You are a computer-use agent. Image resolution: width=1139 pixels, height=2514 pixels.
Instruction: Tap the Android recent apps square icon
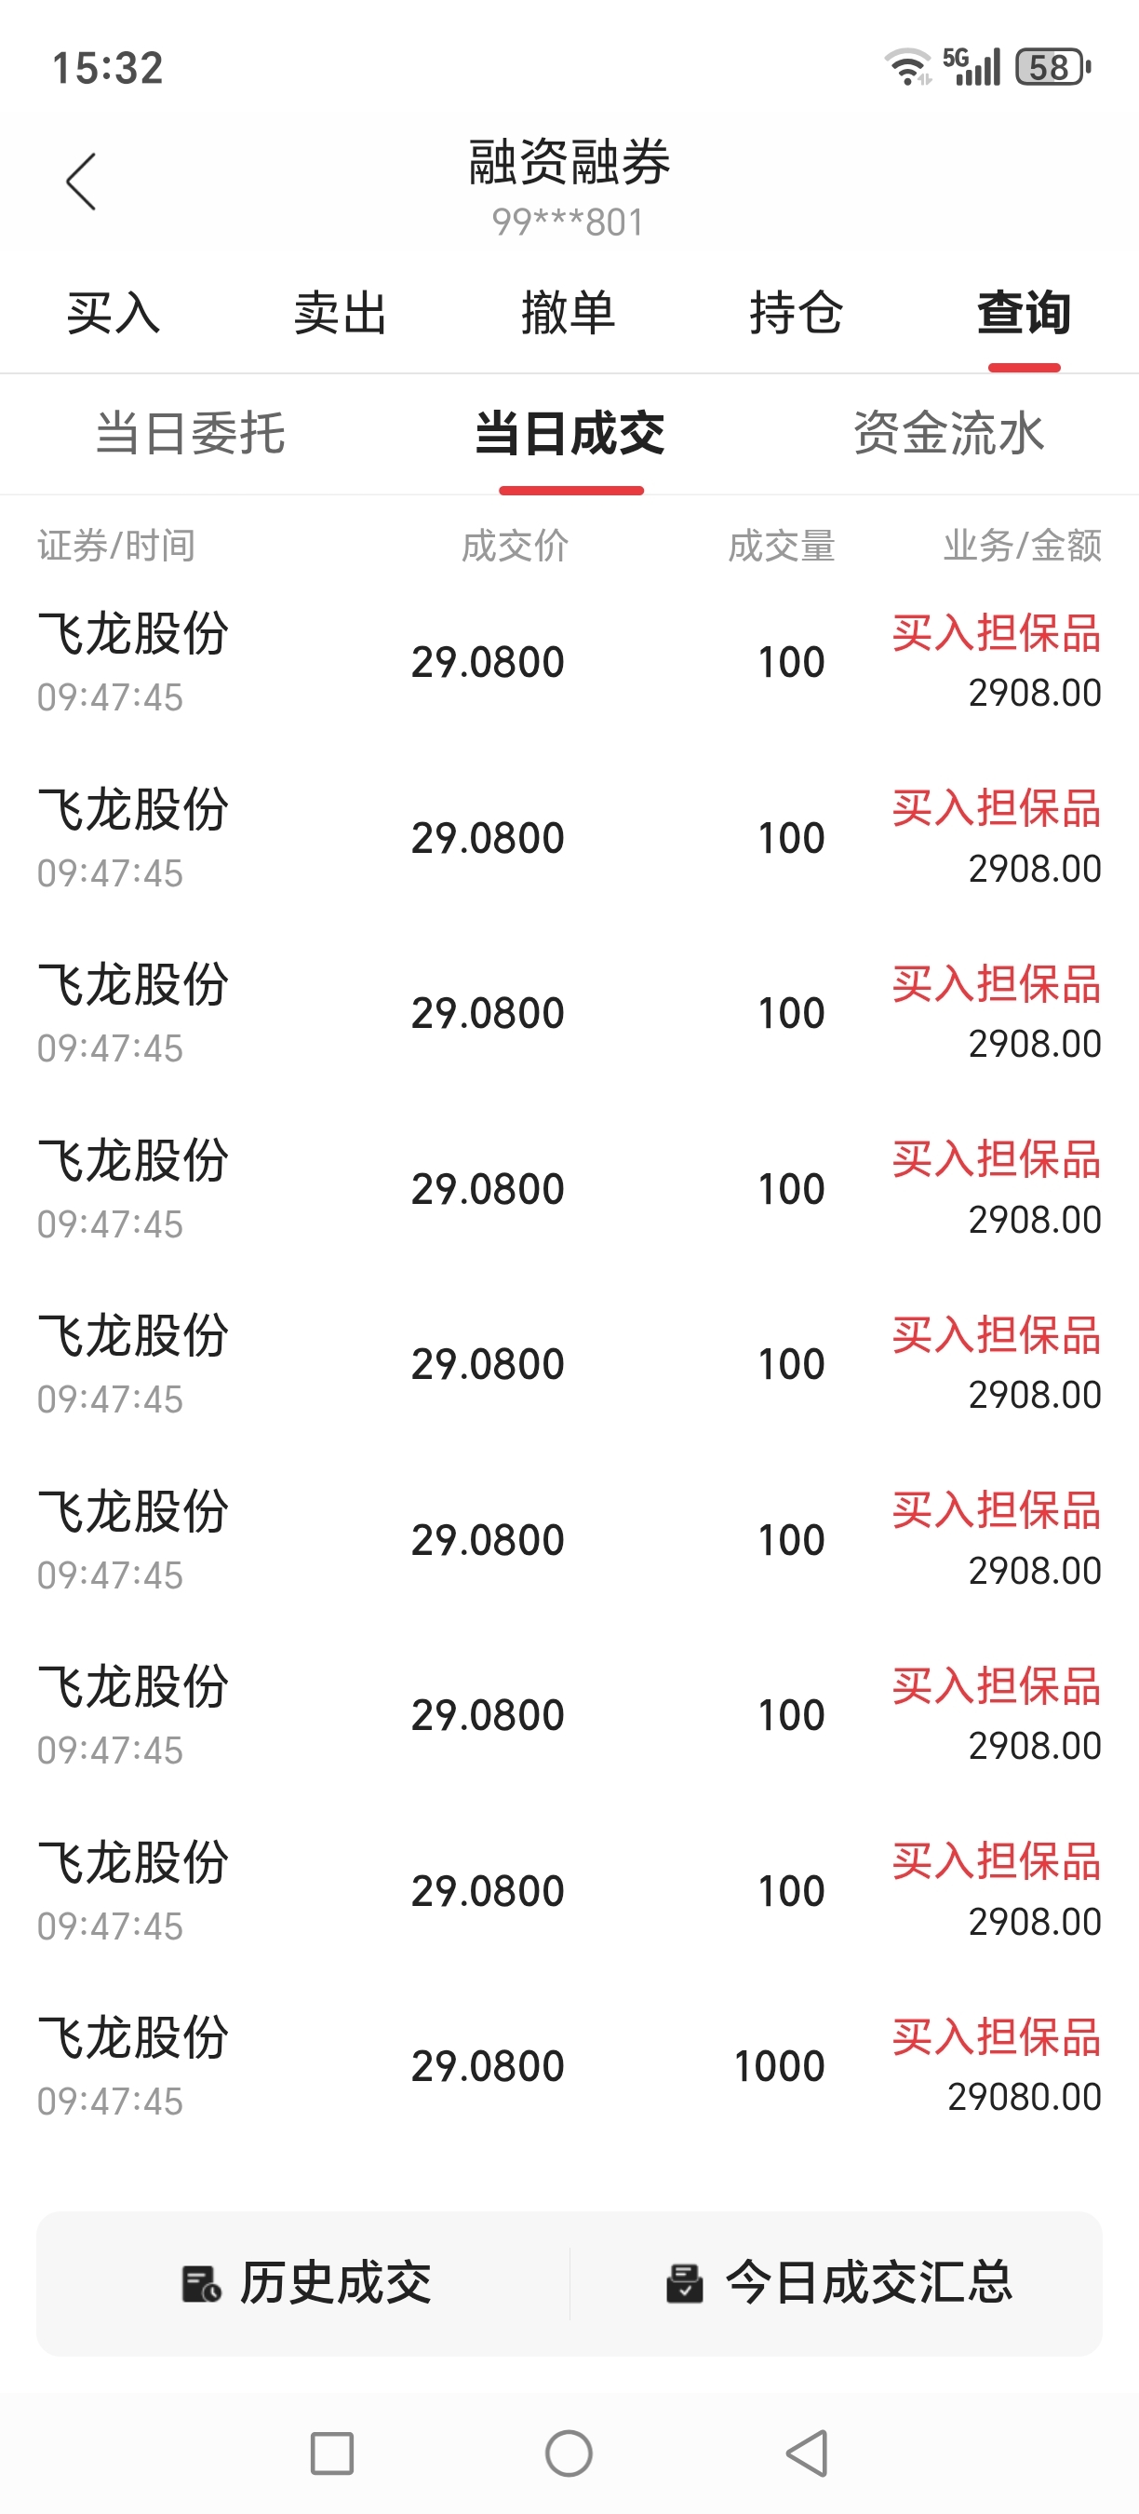pyautogui.click(x=331, y=2453)
